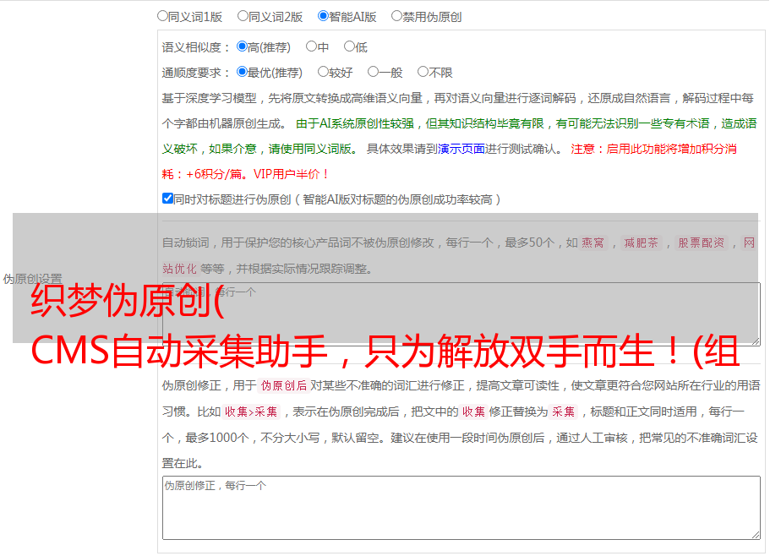Click the 通顺度要求： label
Screen dimensions: 770x556
coord(196,73)
